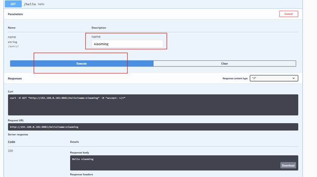Viewport: 317px width, 177px height.
Task: Cancel the try-it-out mode
Action: [x=288, y=14]
